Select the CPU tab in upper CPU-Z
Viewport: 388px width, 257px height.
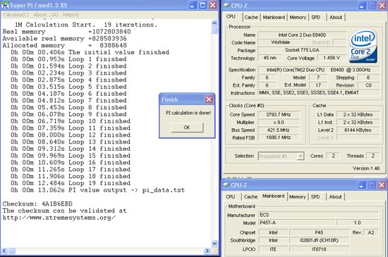231,16
